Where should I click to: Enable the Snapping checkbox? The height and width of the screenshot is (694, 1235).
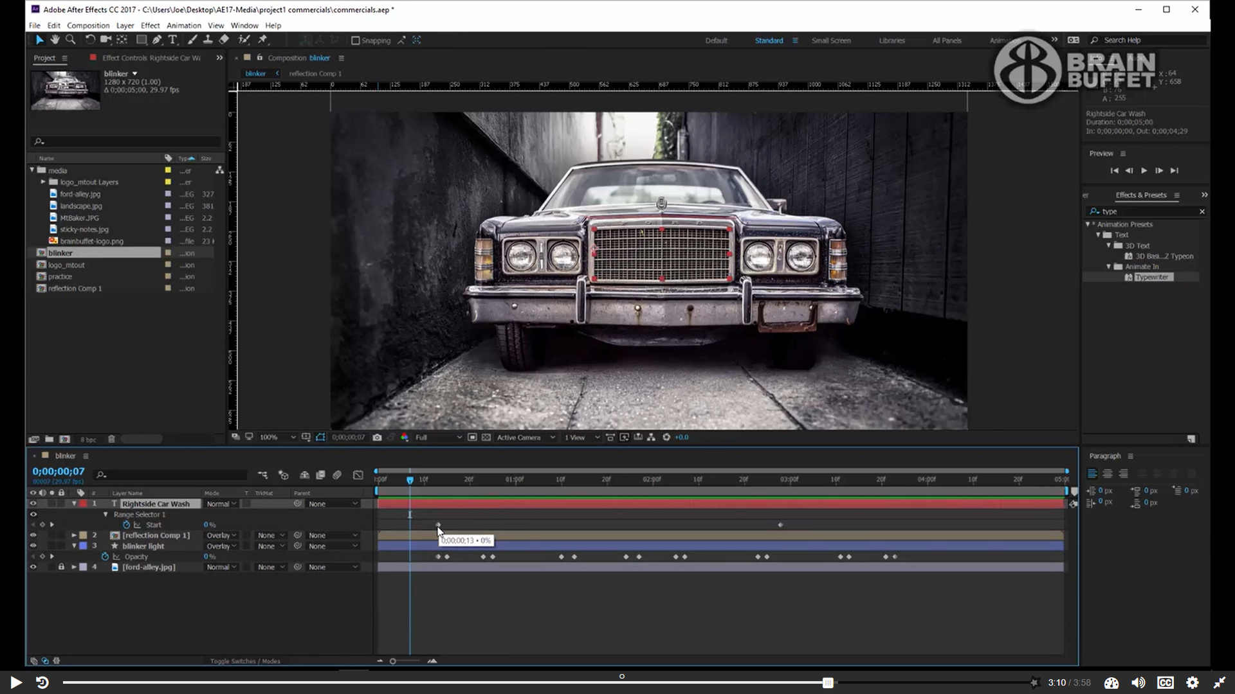pos(355,40)
